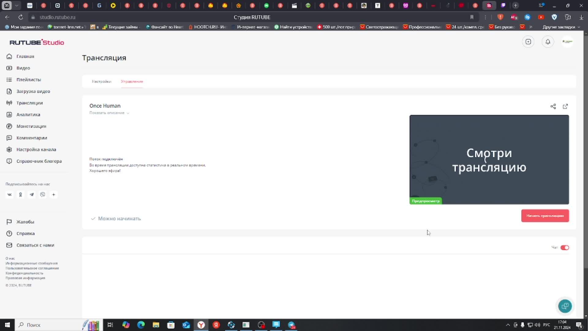The height and width of the screenshot is (331, 588).
Task: Click the user avatar in header
Action: click(x=567, y=42)
